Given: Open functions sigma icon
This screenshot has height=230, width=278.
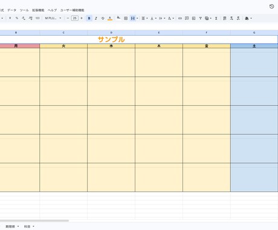Looking at the screenshot, I should tap(216, 18).
